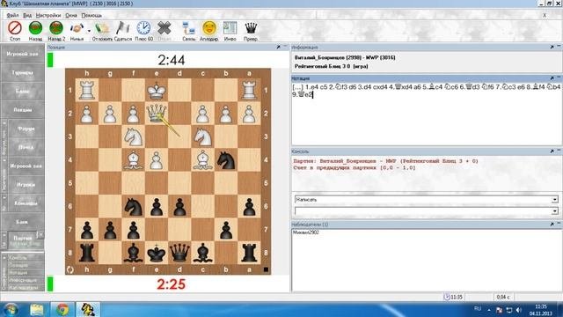Open the Форум sidebar button
This screenshot has height=317, width=563.
point(26,129)
